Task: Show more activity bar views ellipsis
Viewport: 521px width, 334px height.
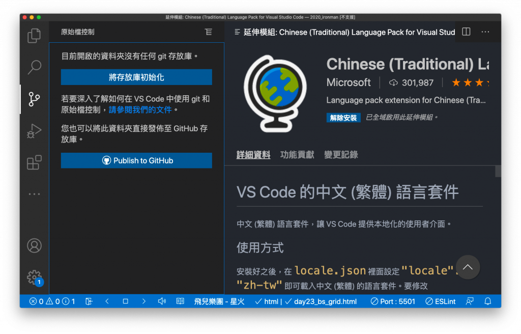Action: [34, 194]
